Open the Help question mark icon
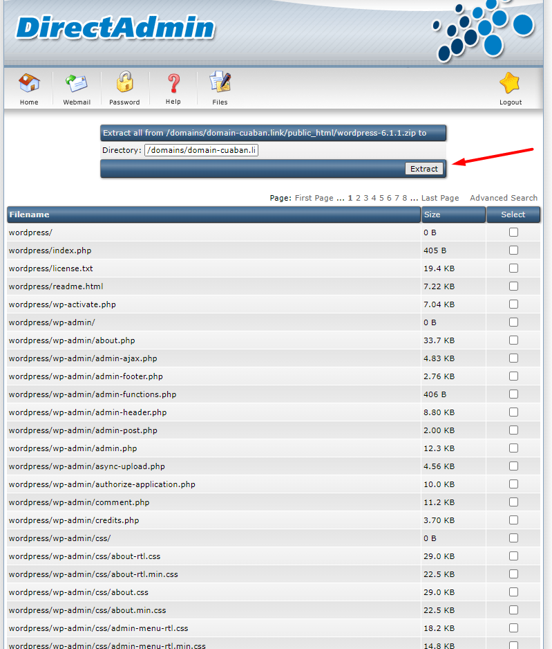Screen dimensions: 552x649 tap(173, 83)
